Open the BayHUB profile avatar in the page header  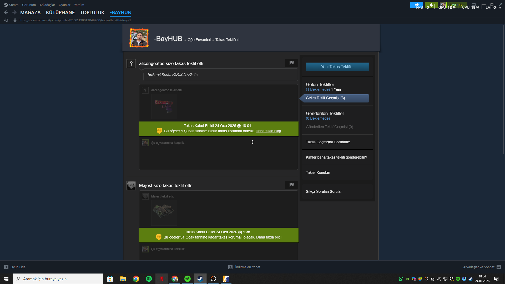(x=139, y=38)
